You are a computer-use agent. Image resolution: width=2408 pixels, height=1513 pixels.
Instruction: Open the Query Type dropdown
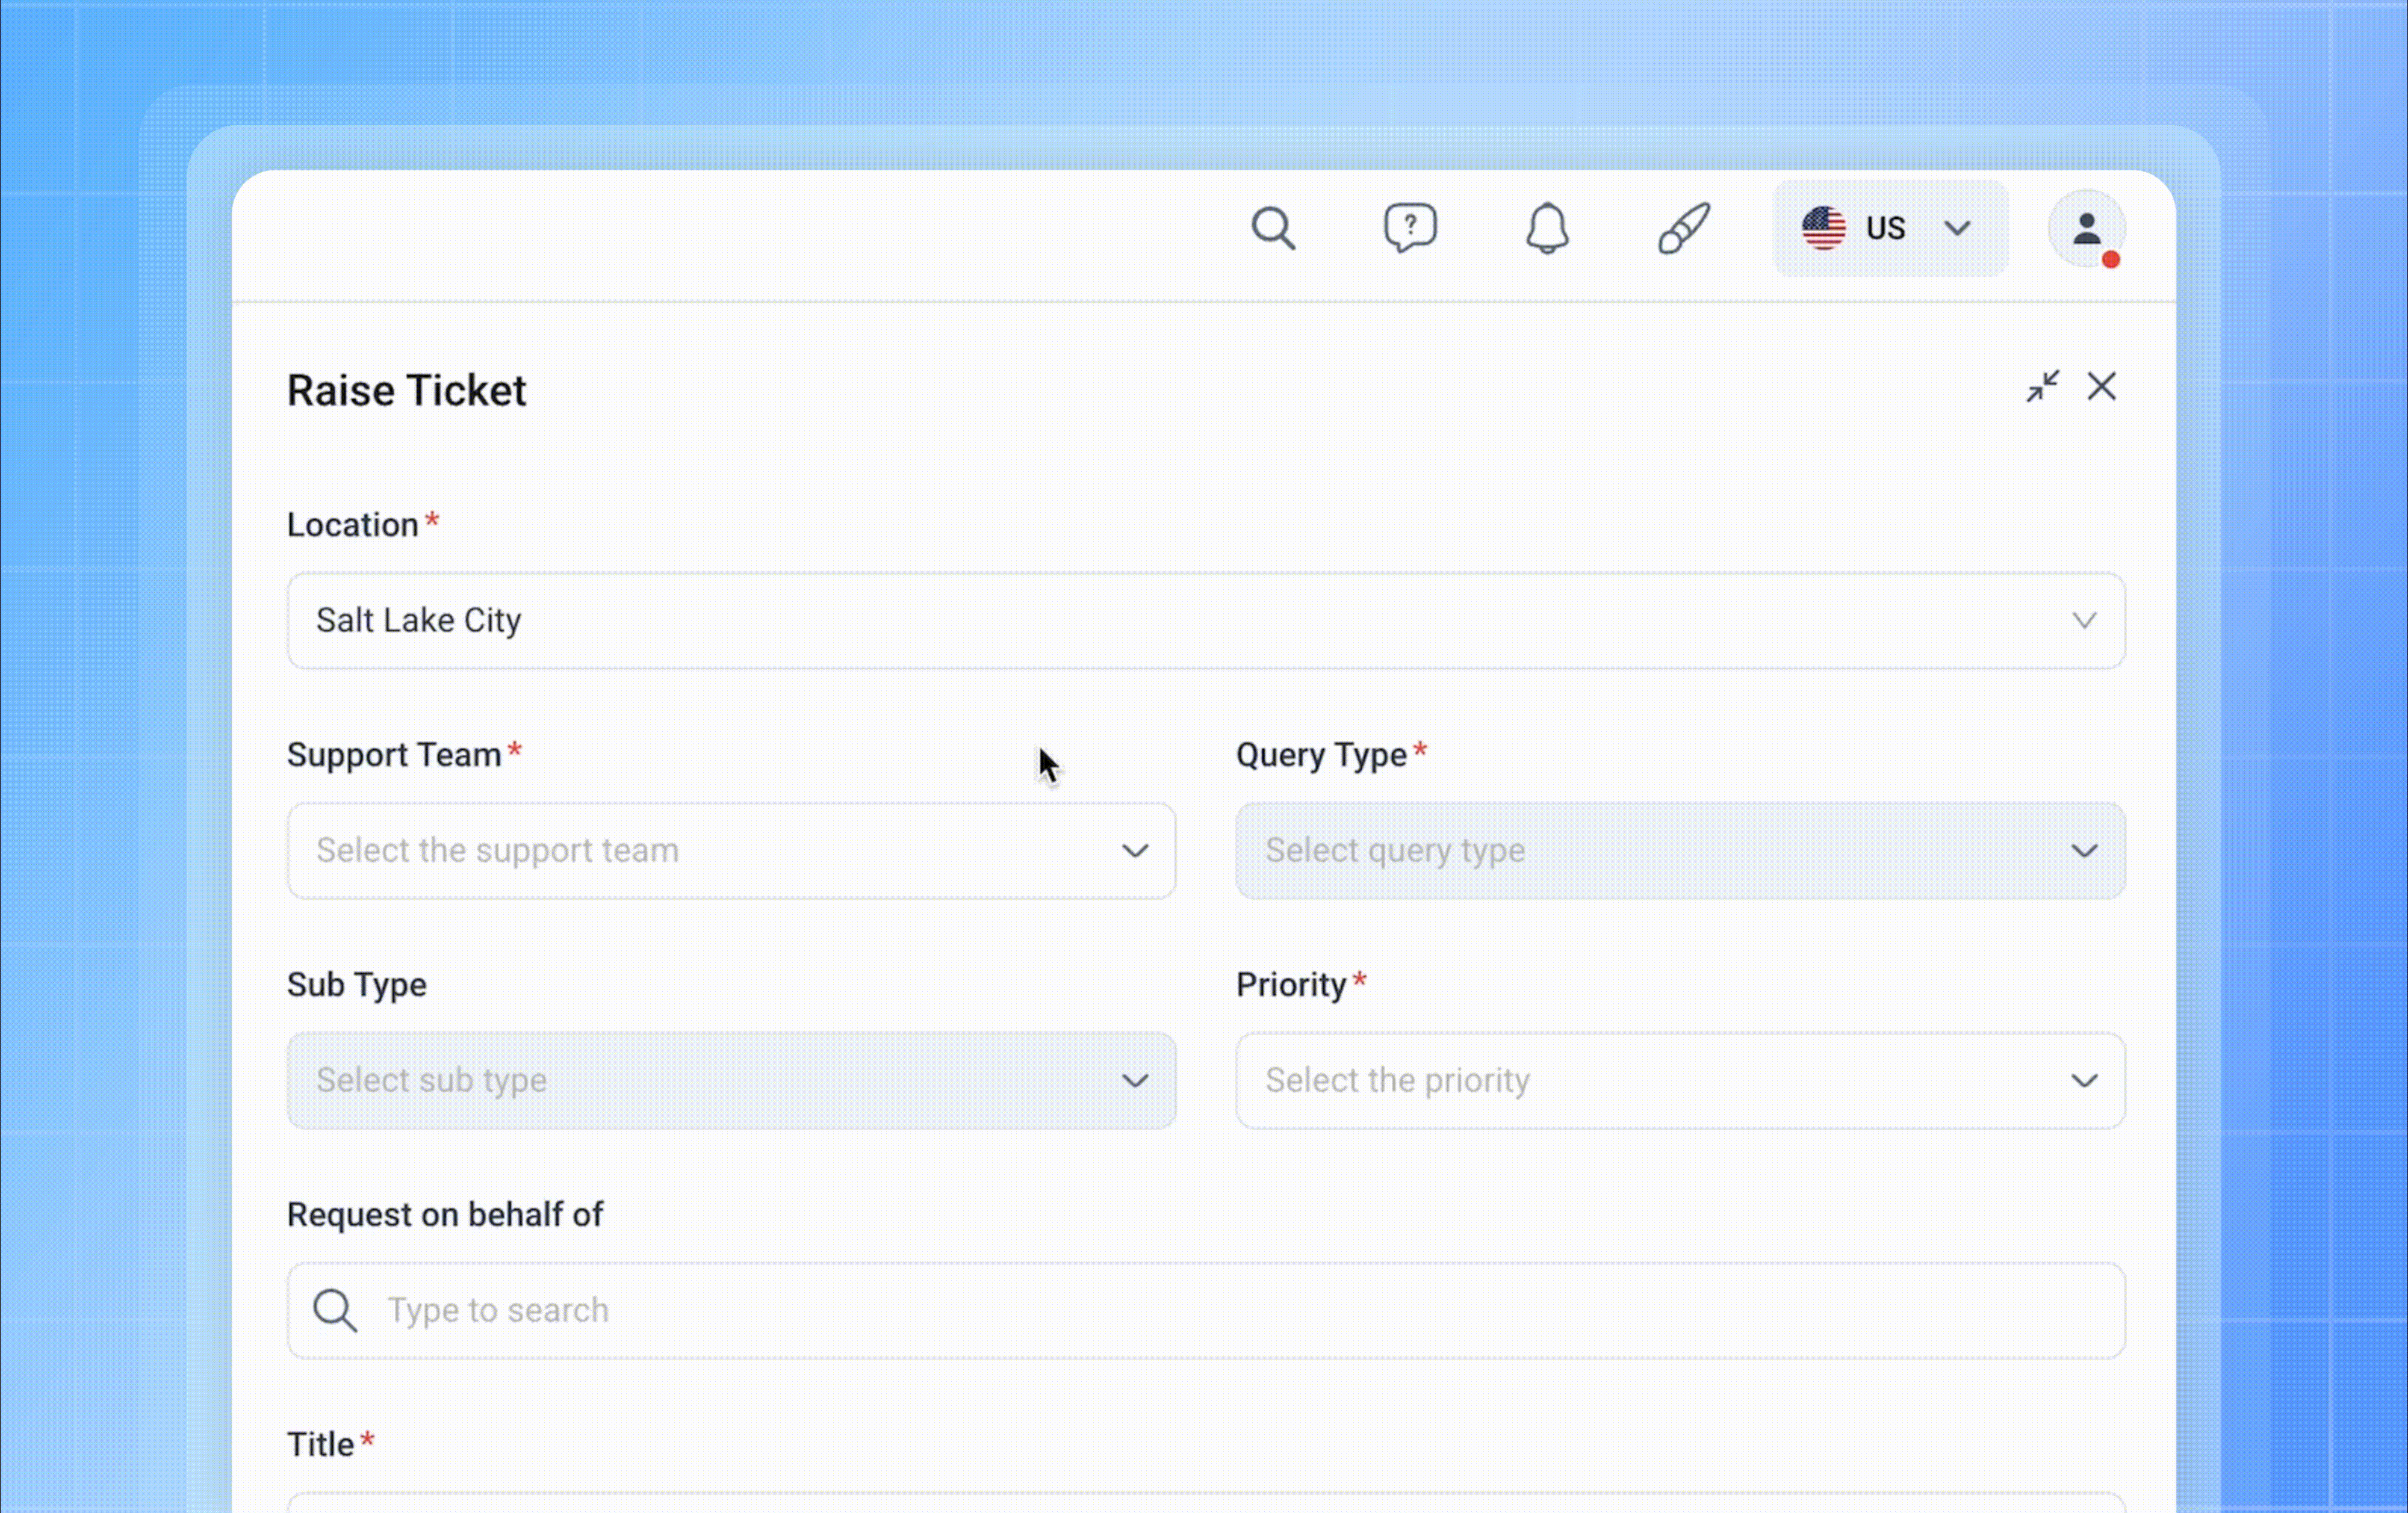tap(1680, 851)
